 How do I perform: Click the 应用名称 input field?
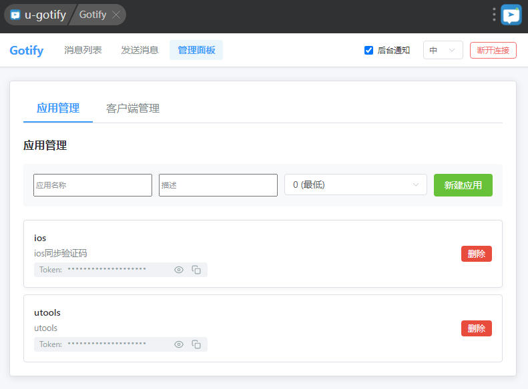[x=93, y=185]
